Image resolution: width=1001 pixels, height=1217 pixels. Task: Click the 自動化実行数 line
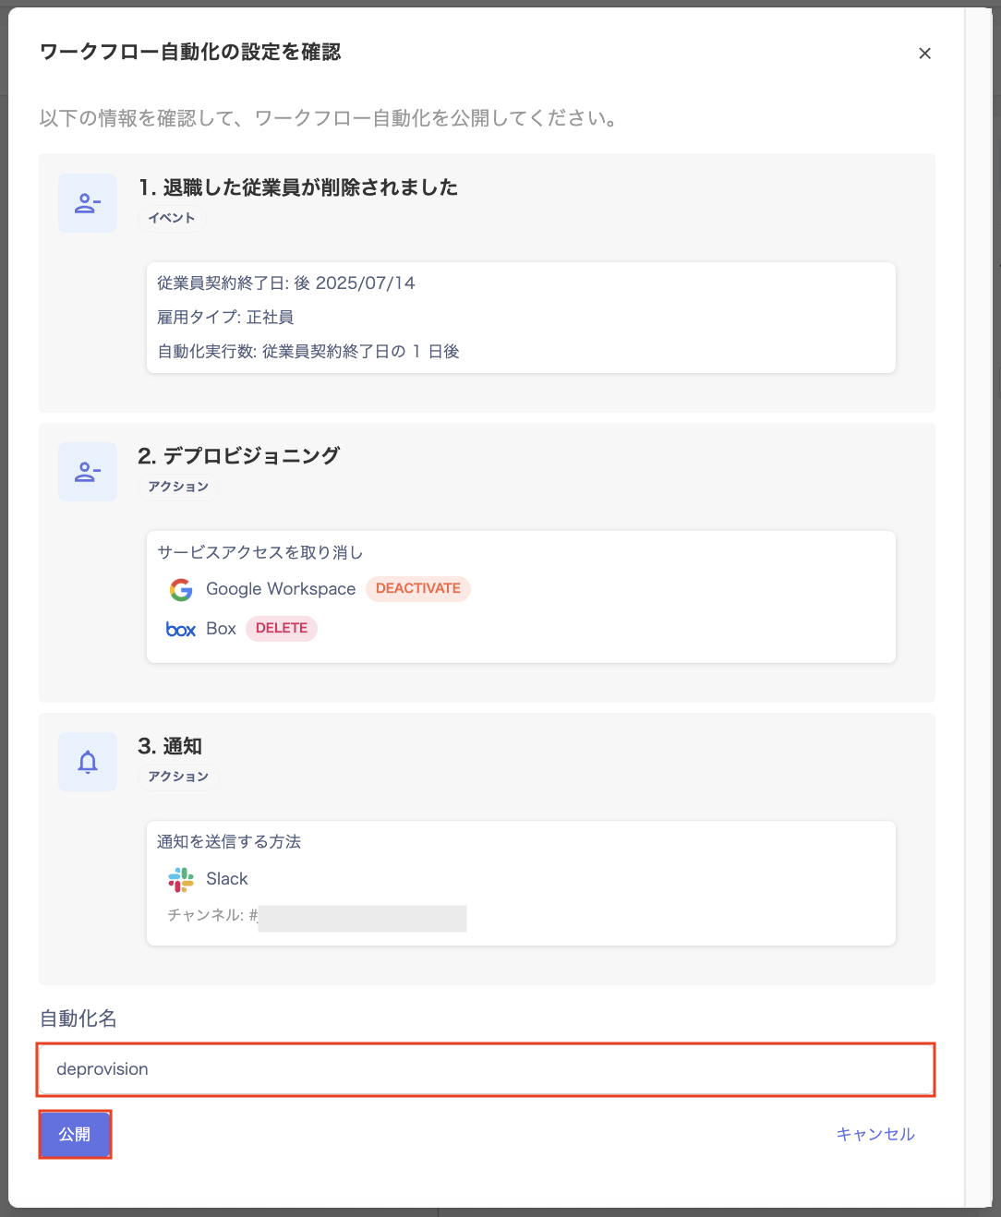[308, 352]
